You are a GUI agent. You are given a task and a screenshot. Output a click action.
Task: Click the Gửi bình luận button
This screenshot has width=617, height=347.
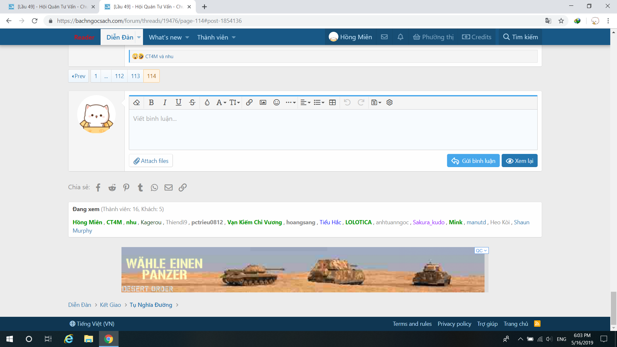473,161
